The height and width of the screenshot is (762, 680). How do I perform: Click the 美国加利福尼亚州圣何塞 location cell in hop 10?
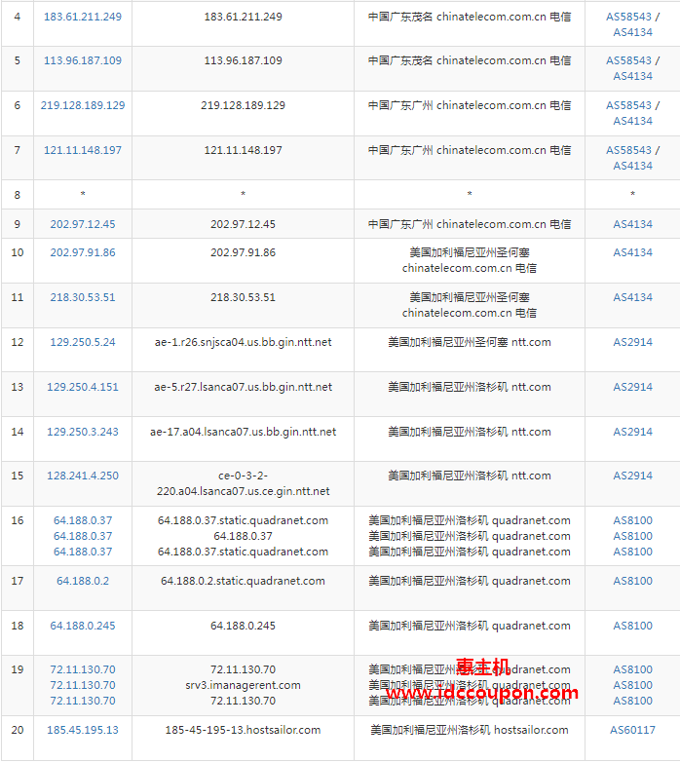470,260
